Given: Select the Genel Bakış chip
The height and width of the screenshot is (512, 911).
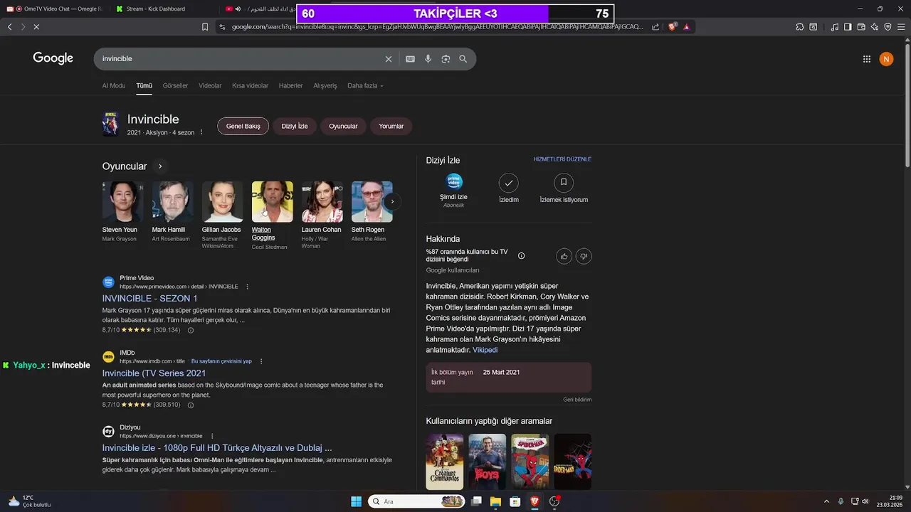Looking at the screenshot, I should point(243,126).
